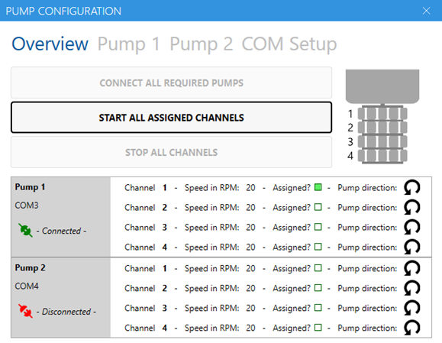The width and height of the screenshot is (442, 343).
Task: Switch to the Pump 1 tab
Action: point(129,44)
